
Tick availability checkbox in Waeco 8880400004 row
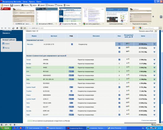coord(119,95)
